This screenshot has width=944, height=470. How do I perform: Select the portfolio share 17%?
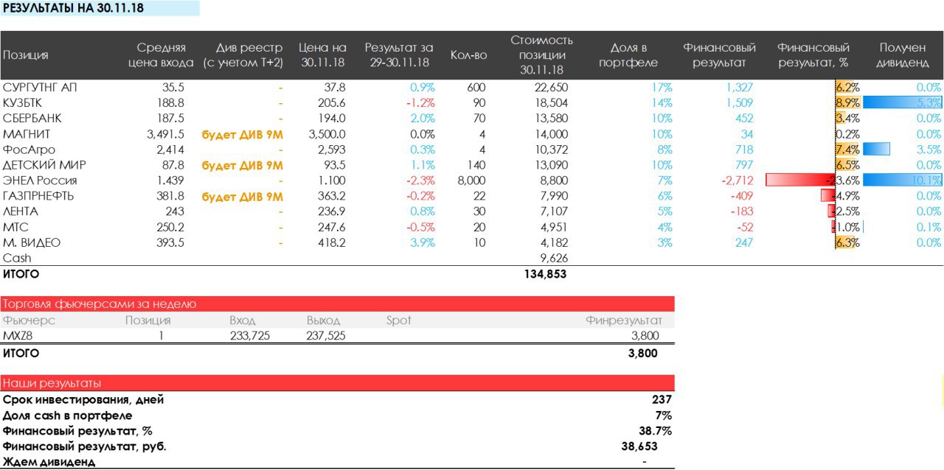(662, 88)
